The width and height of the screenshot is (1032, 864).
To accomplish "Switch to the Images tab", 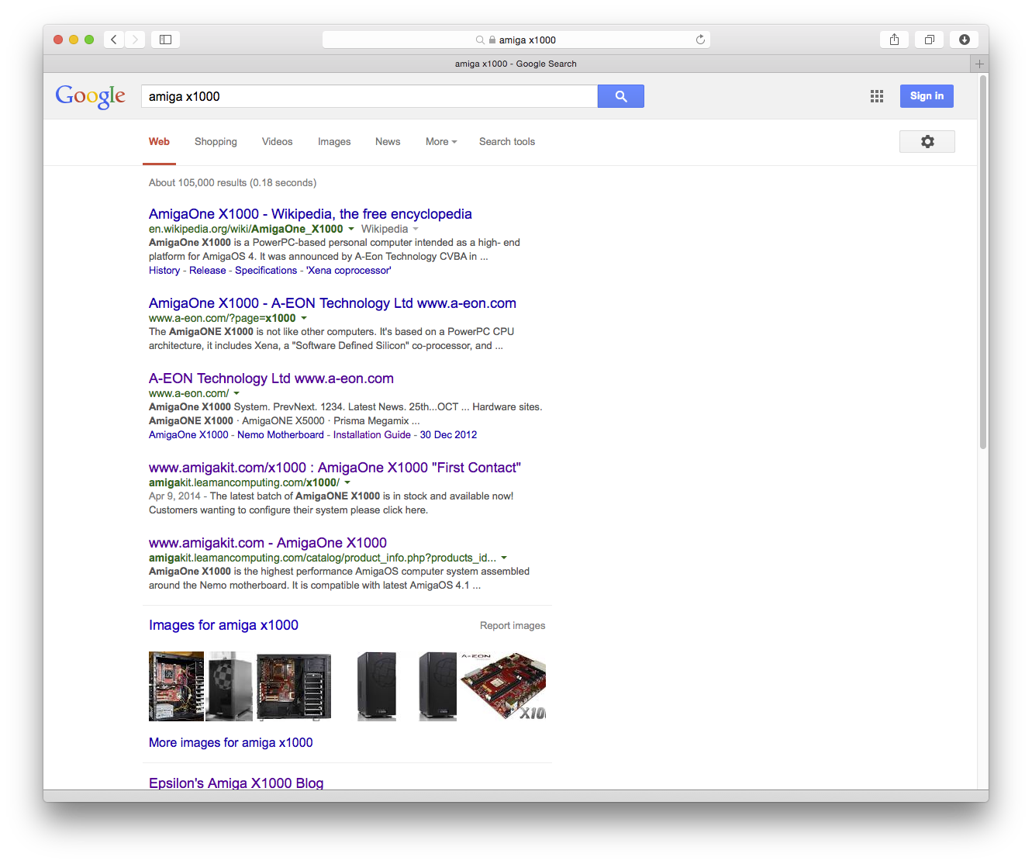I will pyautogui.click(x=334, y=142).
